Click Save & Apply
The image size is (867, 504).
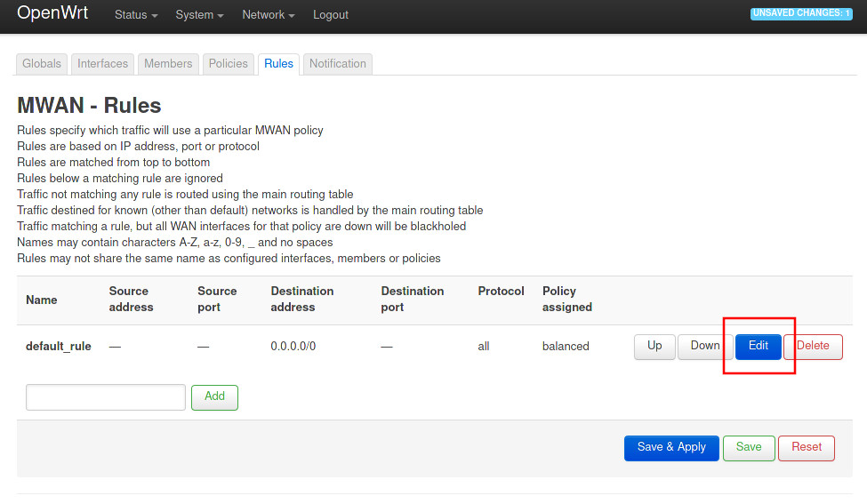pyautogui.click(x=671, y=448)
